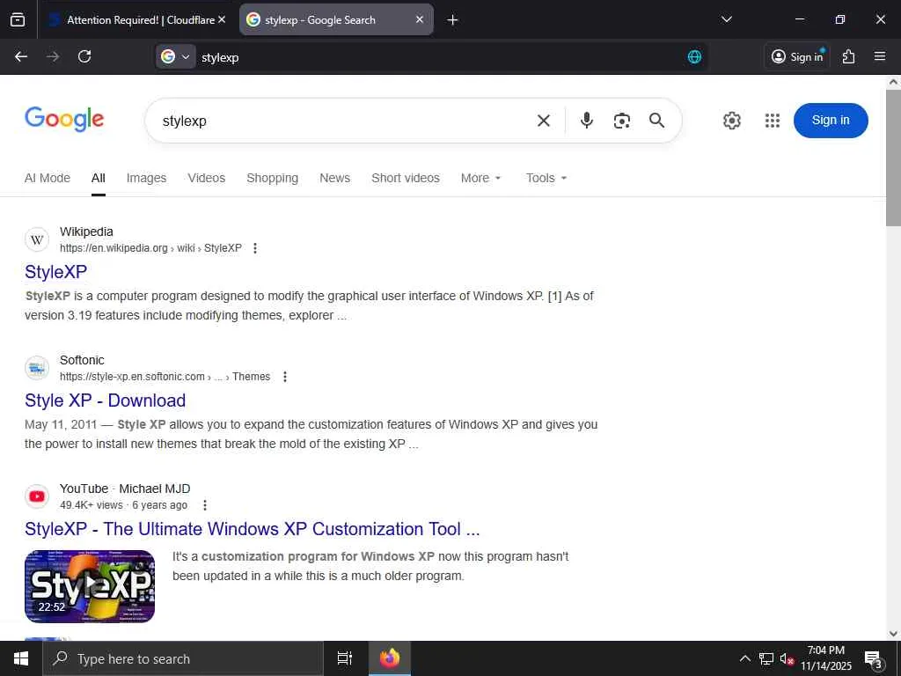Close the Cloudflare tab
901x676 pixels.
point(222,19)
